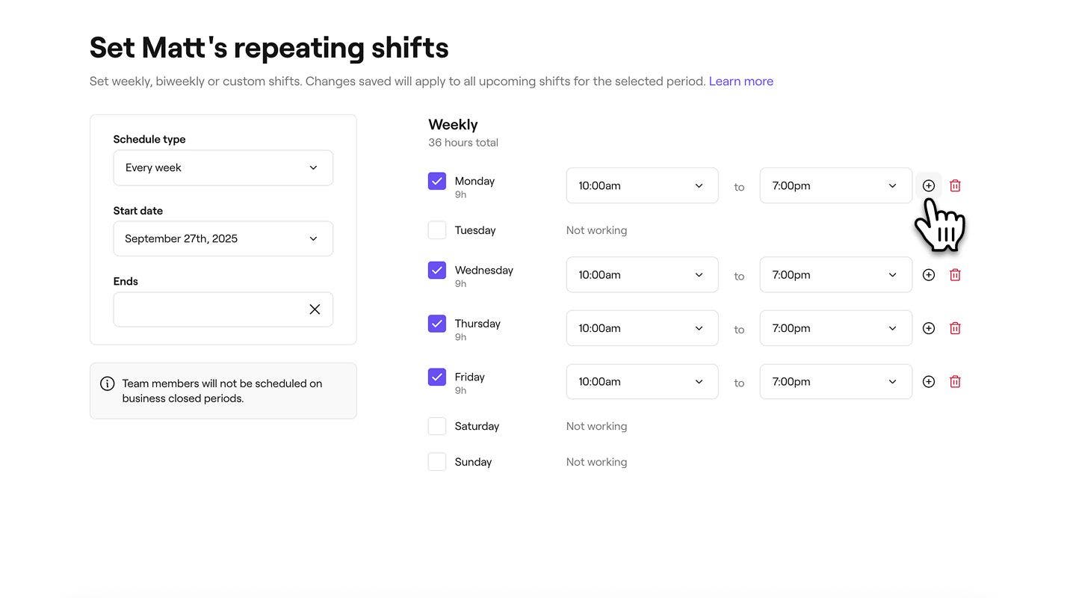Add another shift to Friday
The height and width of the screenshot is (598, 1076).
coord(929,382)
